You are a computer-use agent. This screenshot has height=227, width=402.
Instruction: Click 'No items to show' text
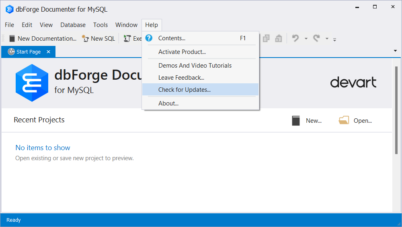tap(43, 148)
